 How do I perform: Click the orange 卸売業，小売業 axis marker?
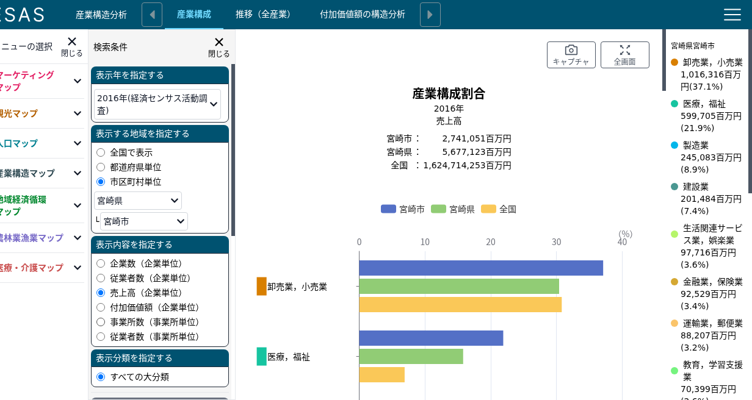(261, 287)
